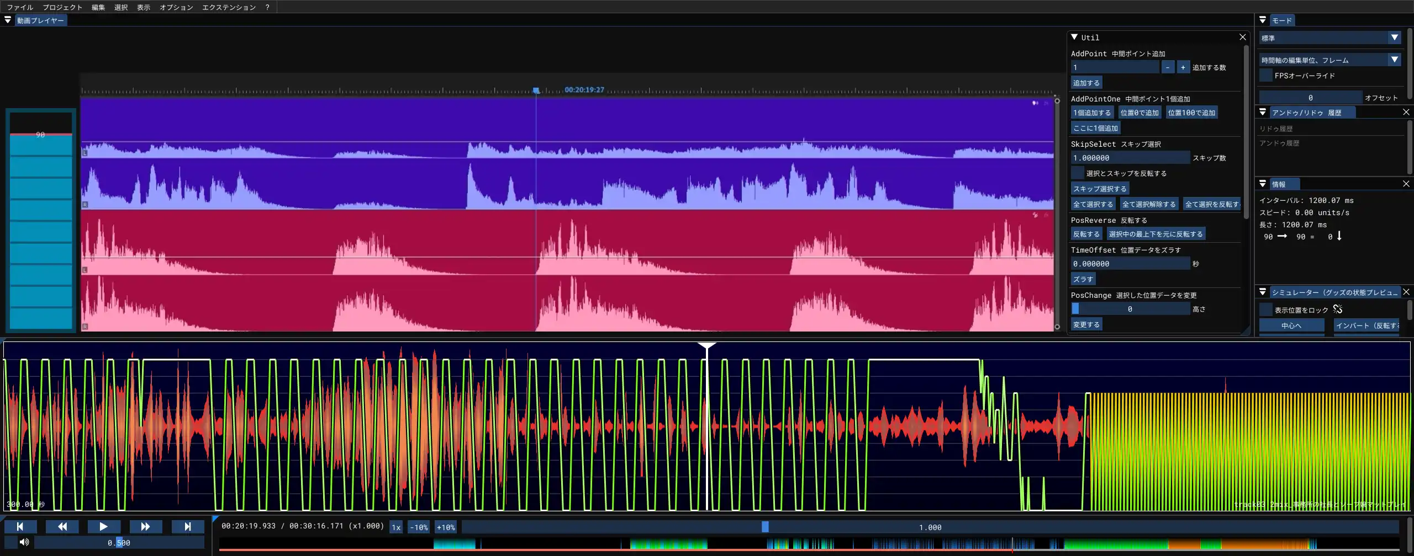The image size is (1414, 556).
Task: Open the ? help menu
Action: 267,7
